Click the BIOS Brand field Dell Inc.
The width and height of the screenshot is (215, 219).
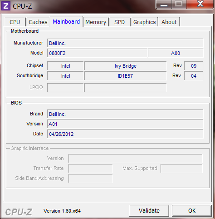(x=125, y=114)
